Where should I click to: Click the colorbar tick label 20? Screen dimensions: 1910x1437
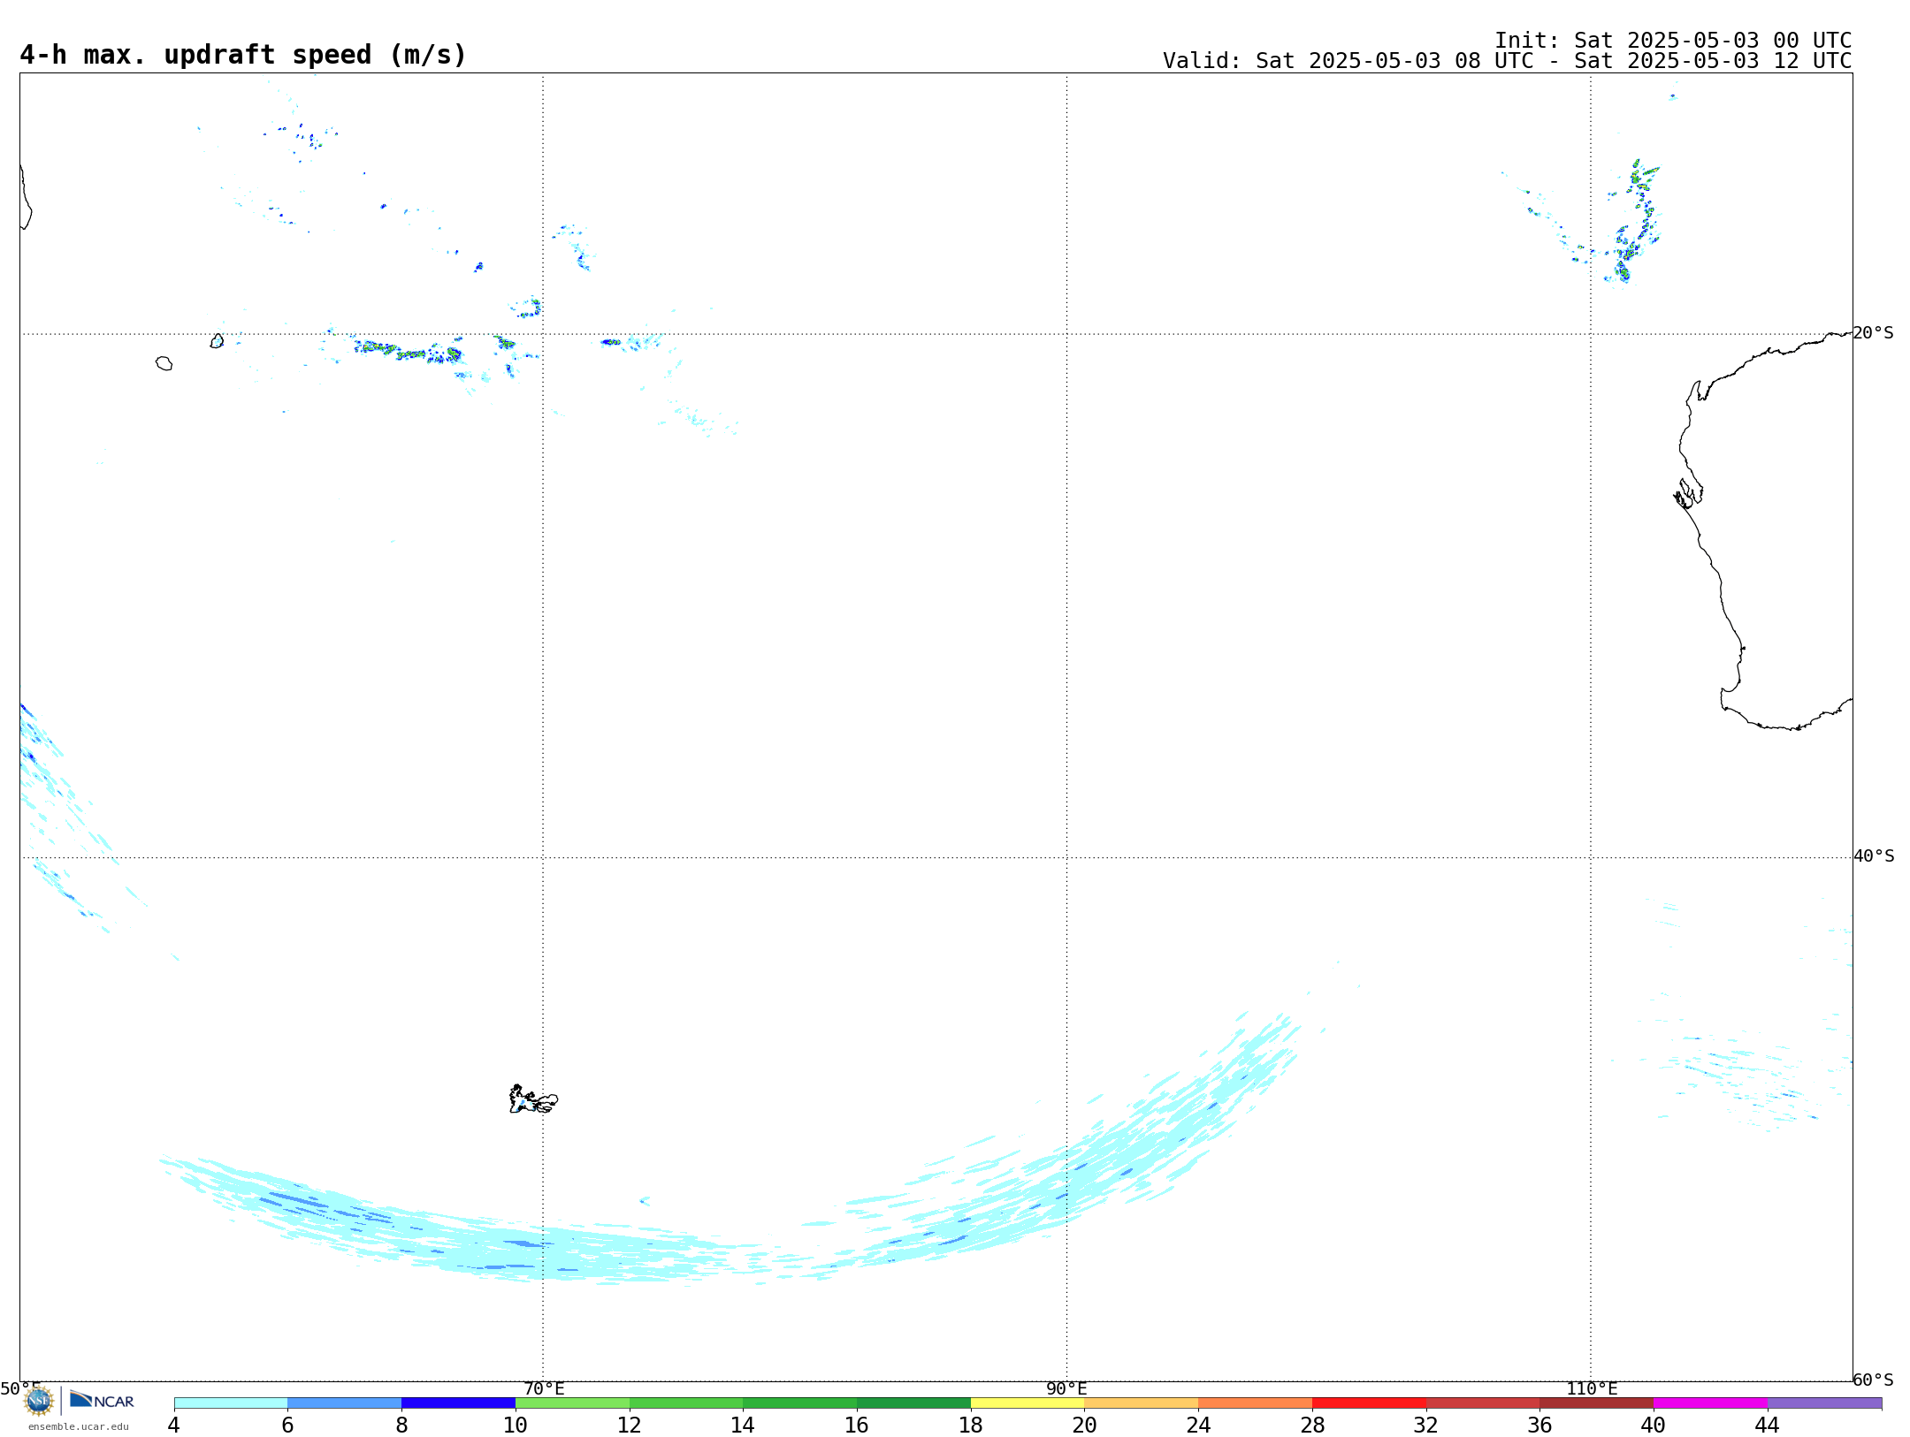click(x=1085, y=1426)
